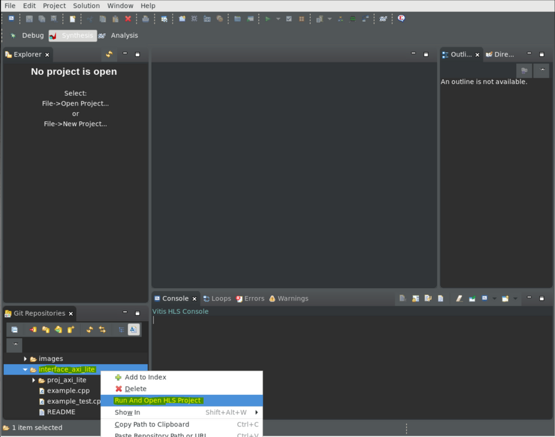
Task: Select Run And Open HLS Project
Action: coord(158,400)
